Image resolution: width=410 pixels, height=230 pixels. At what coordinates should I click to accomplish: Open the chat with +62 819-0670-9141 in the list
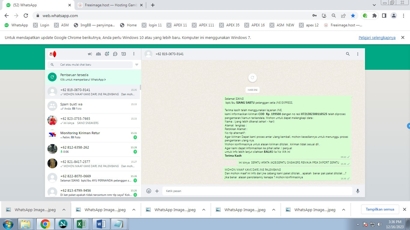pyautogui.click(x=92, y=92)
